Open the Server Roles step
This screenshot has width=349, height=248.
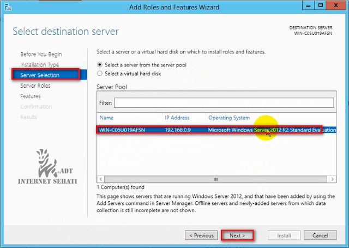35,86
